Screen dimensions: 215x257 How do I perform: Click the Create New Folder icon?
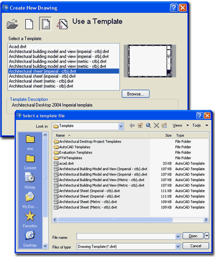[x=164, y=126]
